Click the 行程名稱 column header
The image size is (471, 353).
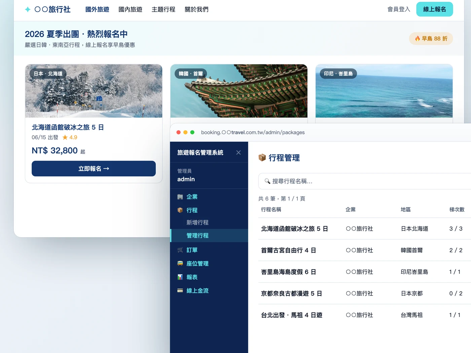(x=271, y=210)
